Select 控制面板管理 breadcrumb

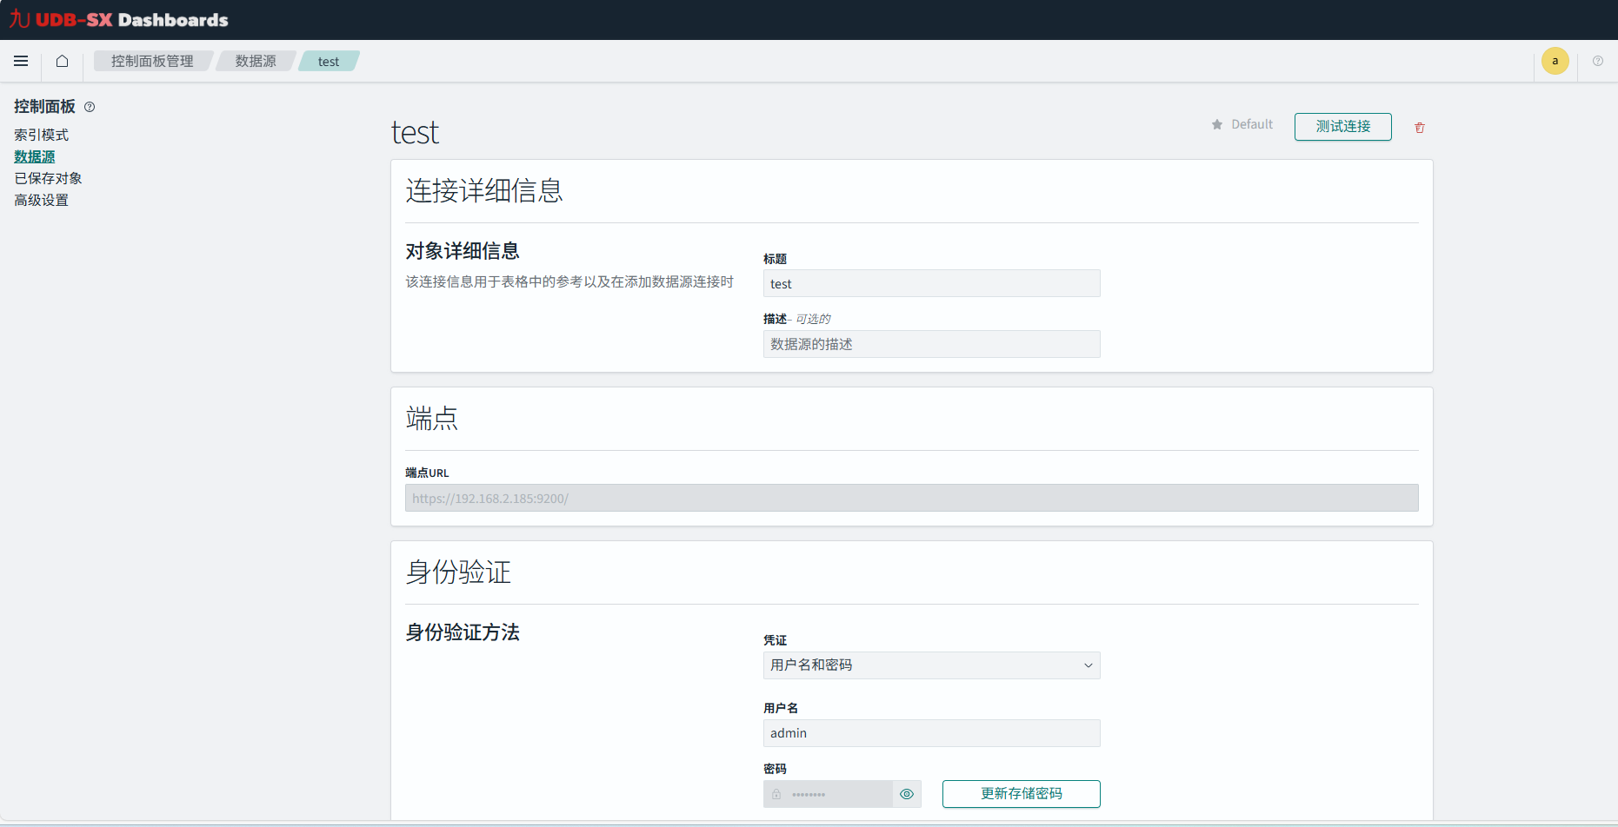pos(152,61)
